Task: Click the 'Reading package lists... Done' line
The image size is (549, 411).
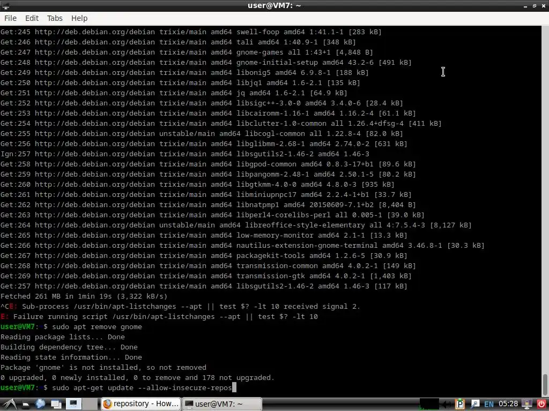Action: tap(62, 337)
